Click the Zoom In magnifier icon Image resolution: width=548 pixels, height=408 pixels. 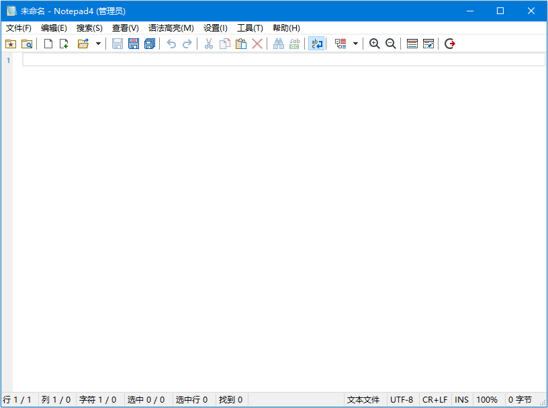375,44
